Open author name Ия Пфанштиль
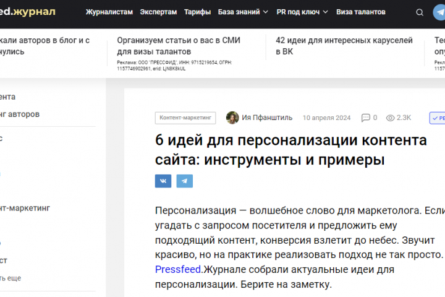Screen dimensions: 445x297 pyautogui.click(x=267, y=118)
